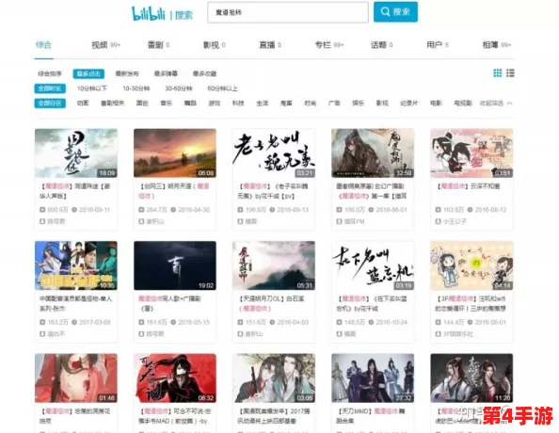559x433 pixels.
Task: Filter by 音乐 category
Action: [x=167, y=104]
